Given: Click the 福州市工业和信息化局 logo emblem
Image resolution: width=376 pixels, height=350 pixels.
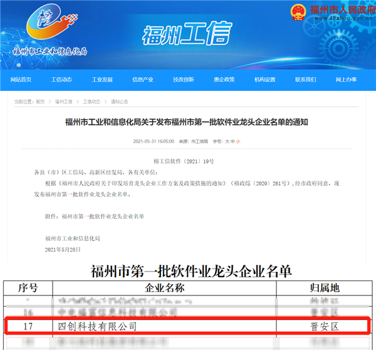Looking at the screenshot, I should (51, 21).
